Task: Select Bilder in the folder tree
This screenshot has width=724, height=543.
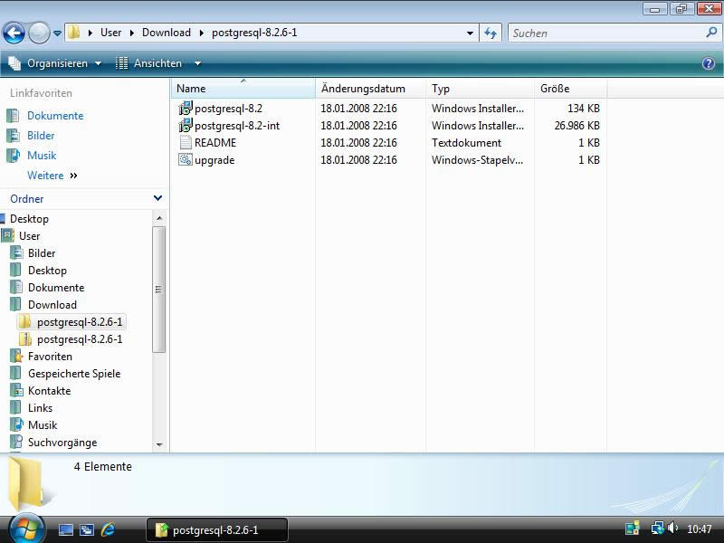Action: pos(42,253)
